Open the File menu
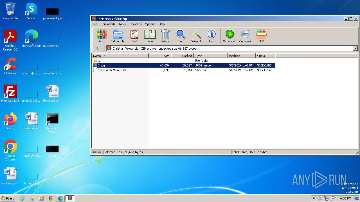Screen dimensions: 360x202 95,24
